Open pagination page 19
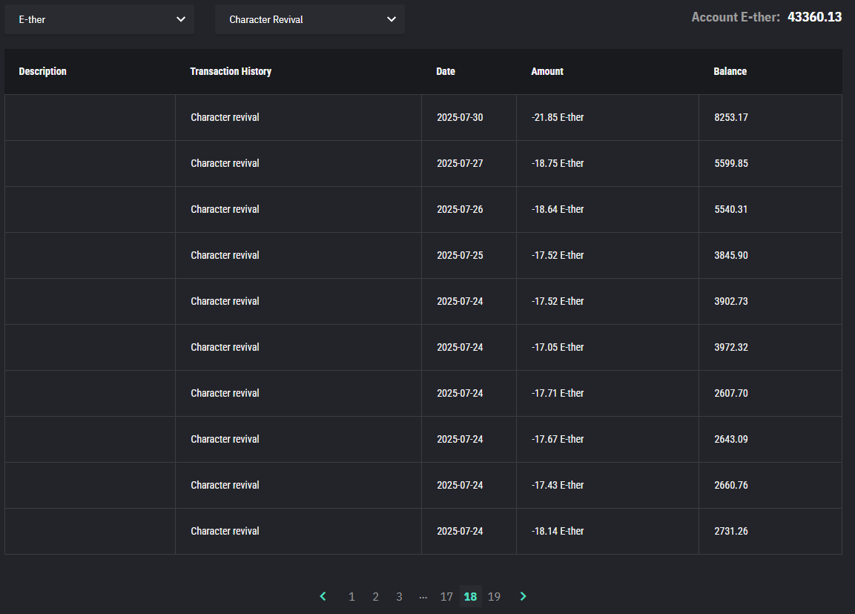 tap(494, 596)
